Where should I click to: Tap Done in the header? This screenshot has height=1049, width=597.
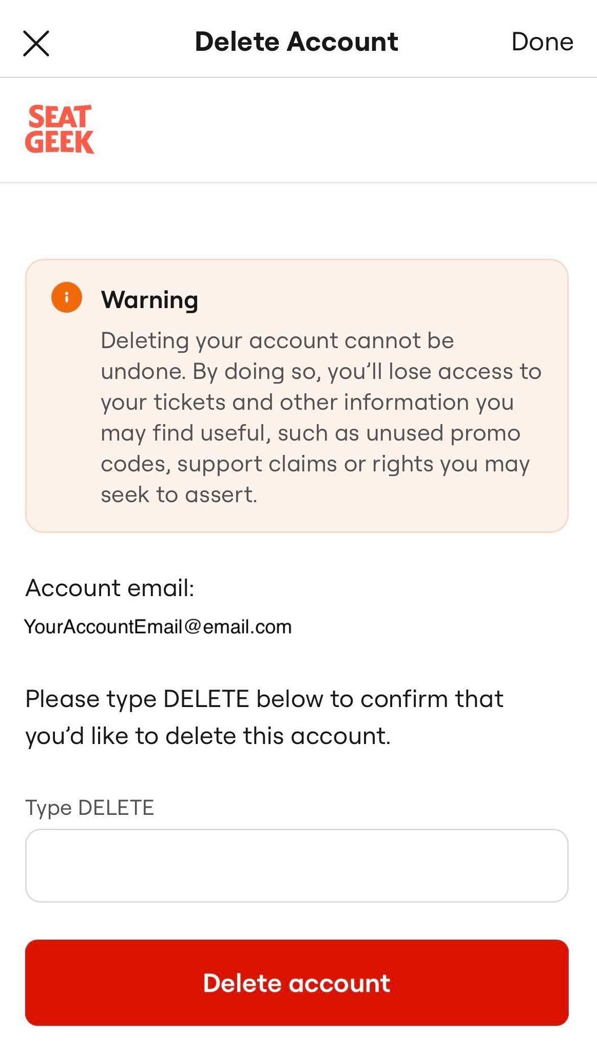tap(542, 42)
